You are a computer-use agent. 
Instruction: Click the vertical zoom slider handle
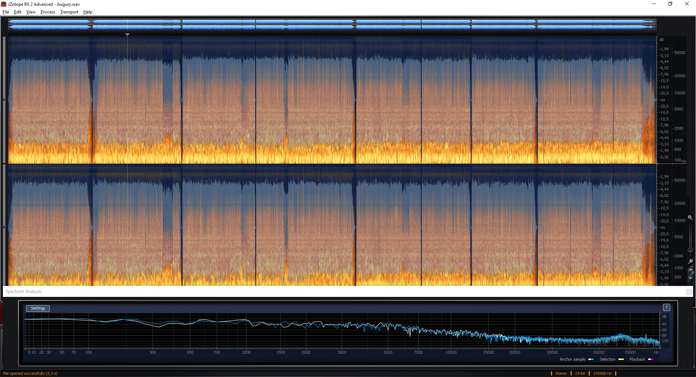pos(690,249)
